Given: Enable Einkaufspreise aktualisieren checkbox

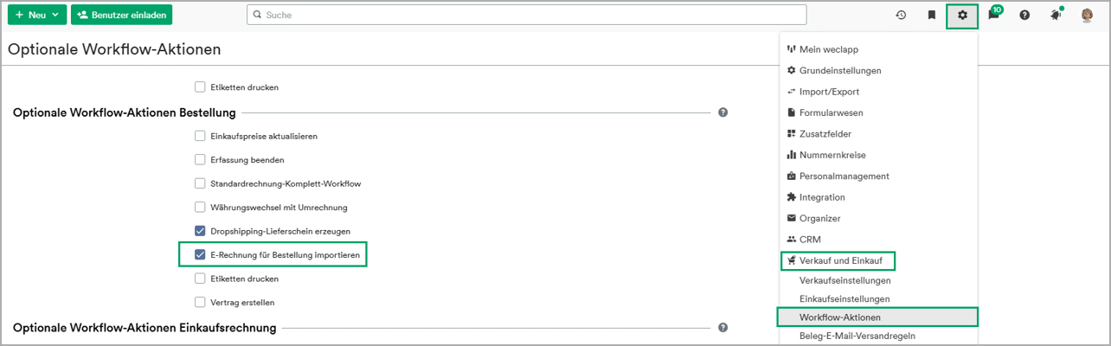Looking at the screenshot, I should (x=200, y=136).
